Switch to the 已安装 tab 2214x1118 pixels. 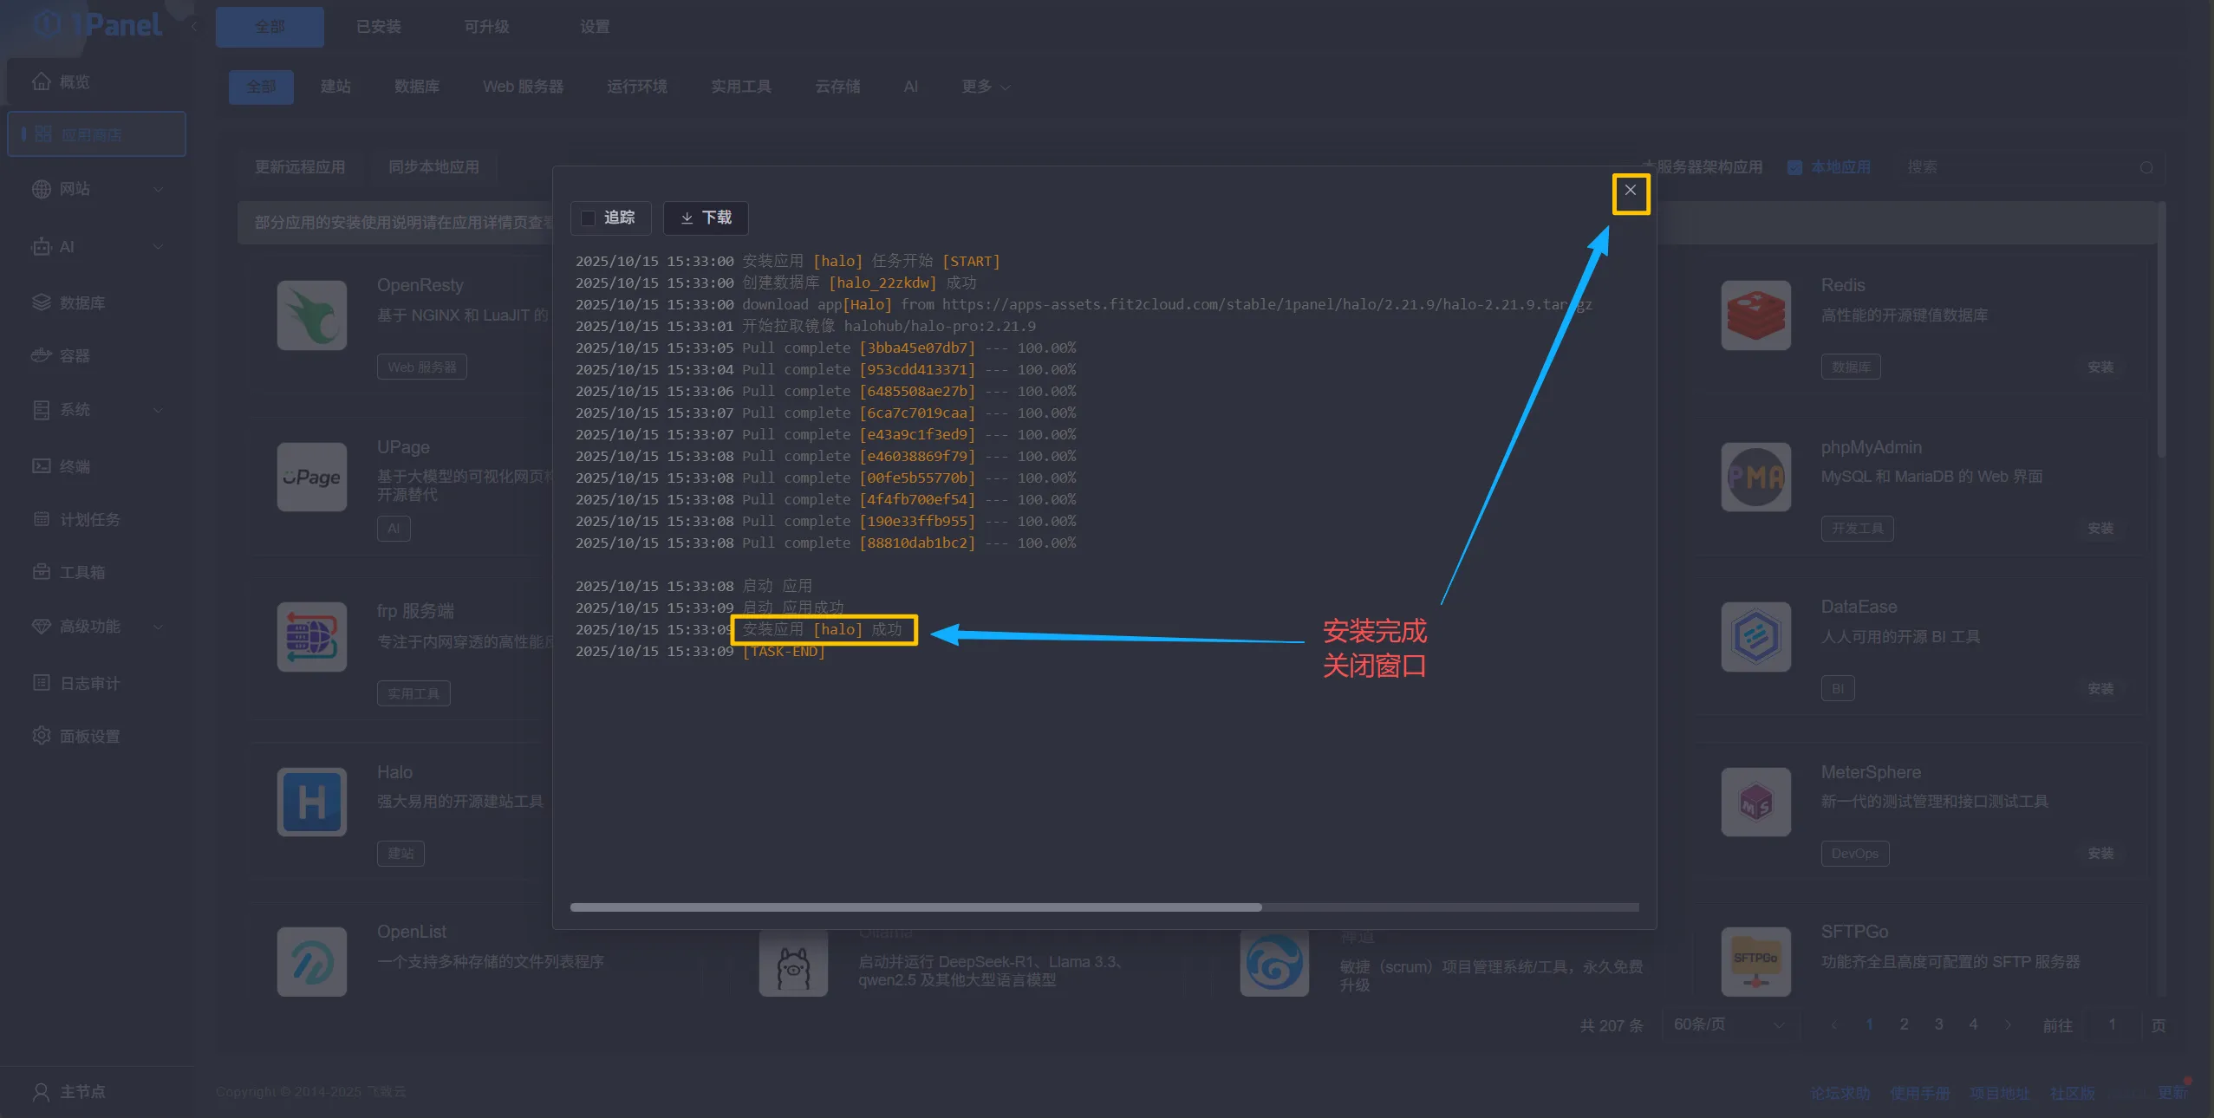click(379, 27)
